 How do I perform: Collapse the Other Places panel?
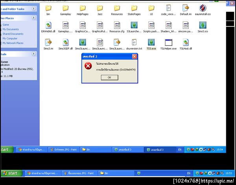click(x=34, y=18)
